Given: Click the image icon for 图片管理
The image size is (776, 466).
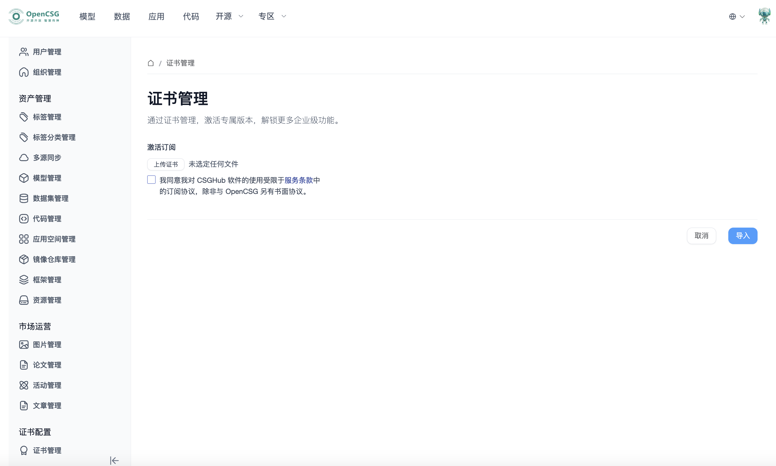Looking at the screenshot, I should click(24, 345).
